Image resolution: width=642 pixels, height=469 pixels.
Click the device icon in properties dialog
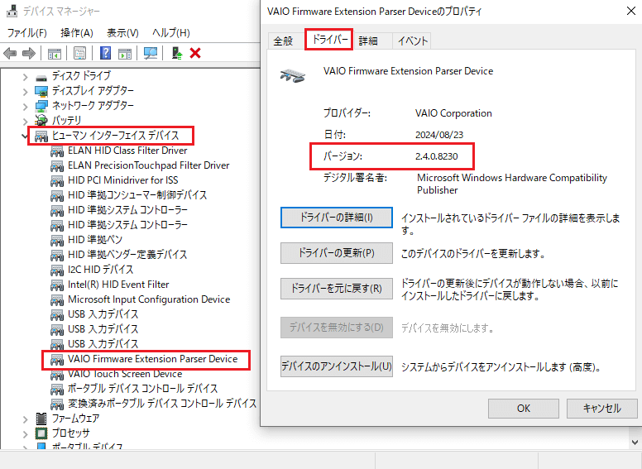click(x=293, y=76)
